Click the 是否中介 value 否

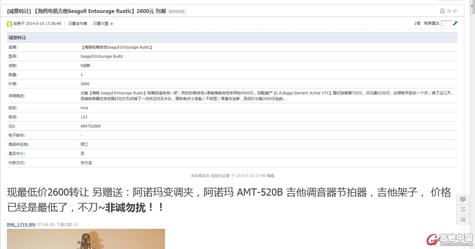click(x=82, y=154)
